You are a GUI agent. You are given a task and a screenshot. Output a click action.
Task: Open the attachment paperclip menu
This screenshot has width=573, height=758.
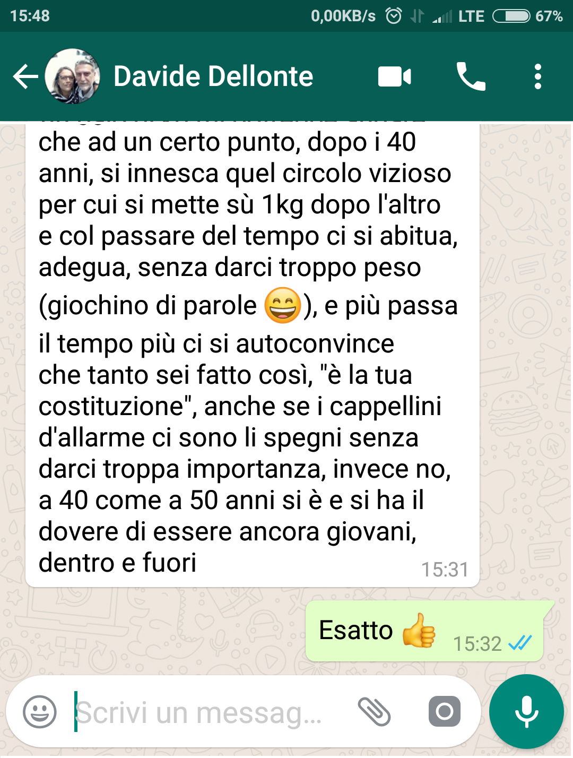(x=374, y=712)
